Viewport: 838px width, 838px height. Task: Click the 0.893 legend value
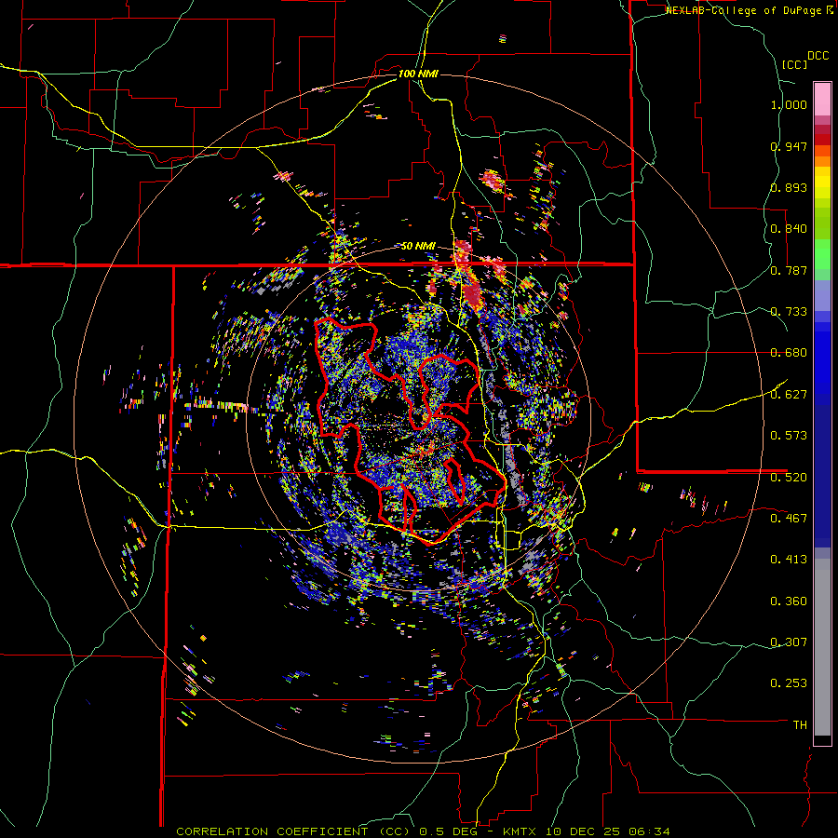coord(789,187)
